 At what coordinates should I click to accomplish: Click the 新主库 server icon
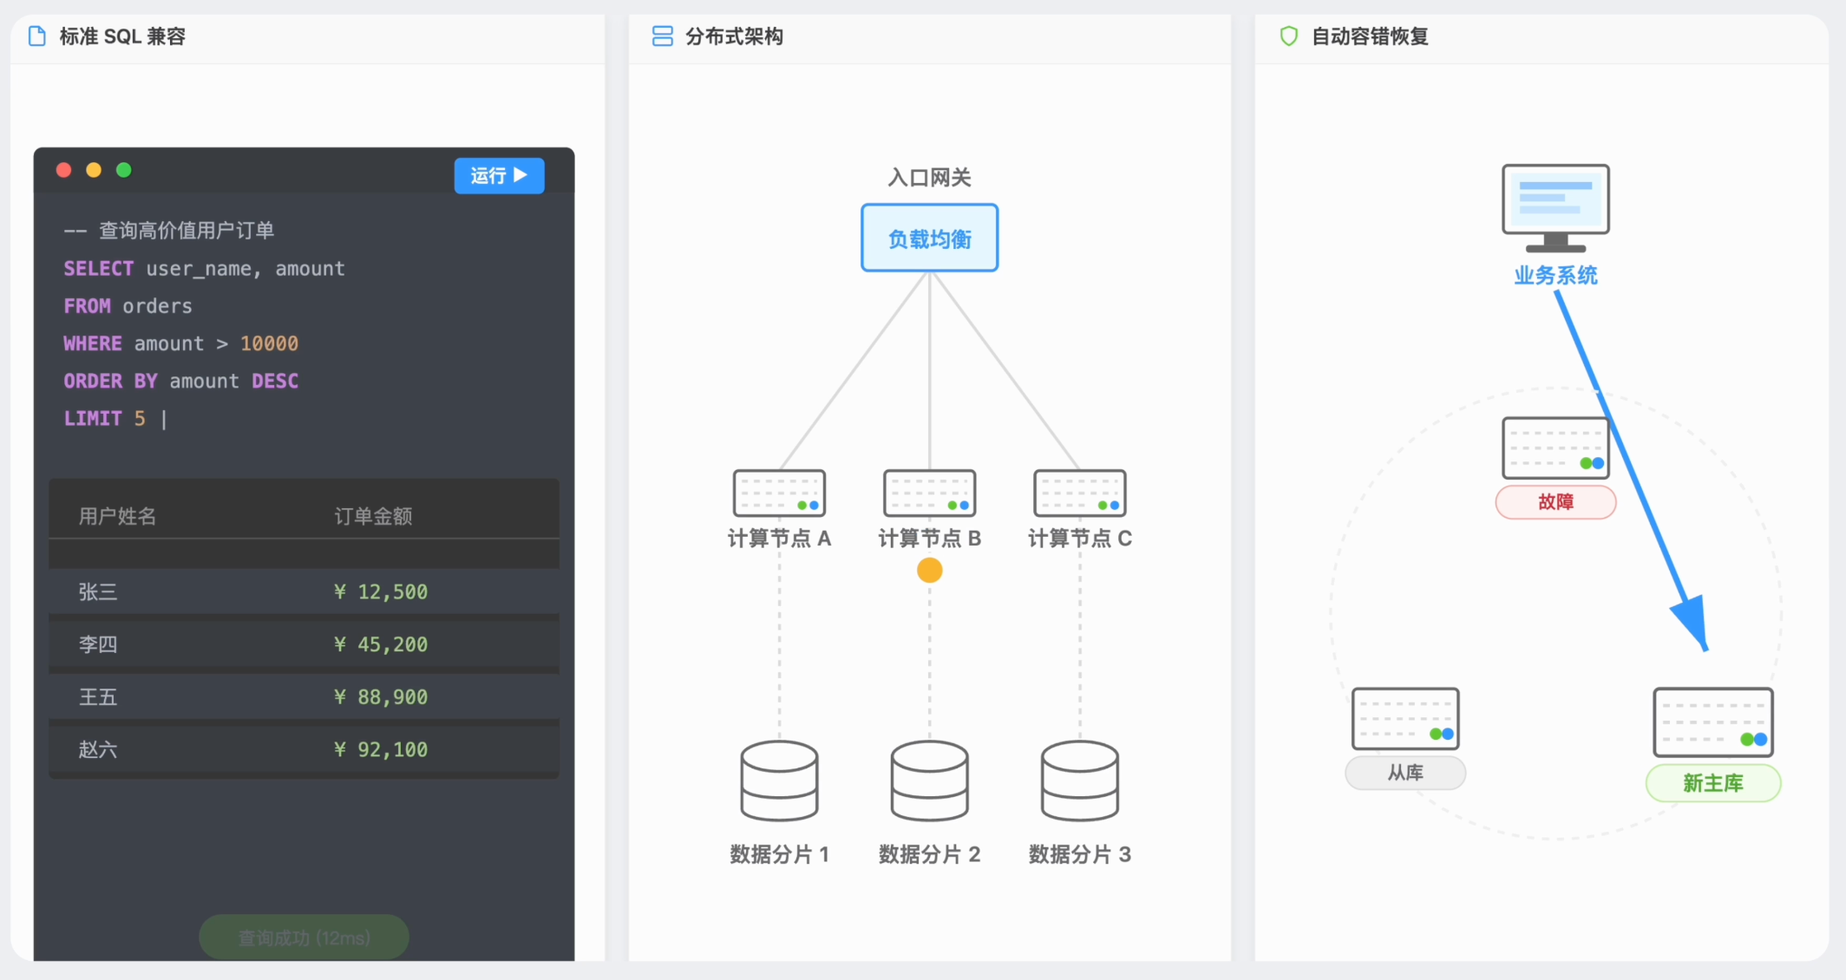coord(1712,722)
